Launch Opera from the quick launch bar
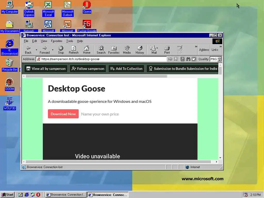 point(38,195)
